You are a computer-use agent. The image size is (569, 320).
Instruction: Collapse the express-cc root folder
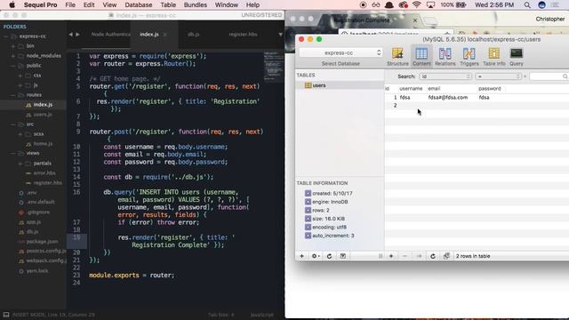click(5, 36)
